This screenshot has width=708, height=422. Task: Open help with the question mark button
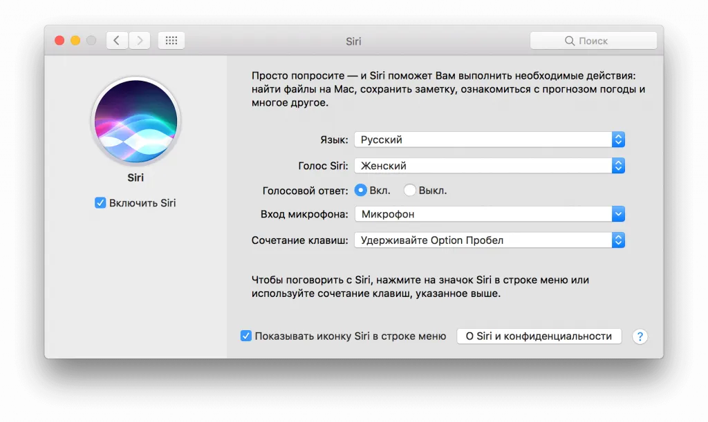tap(640, 336)
